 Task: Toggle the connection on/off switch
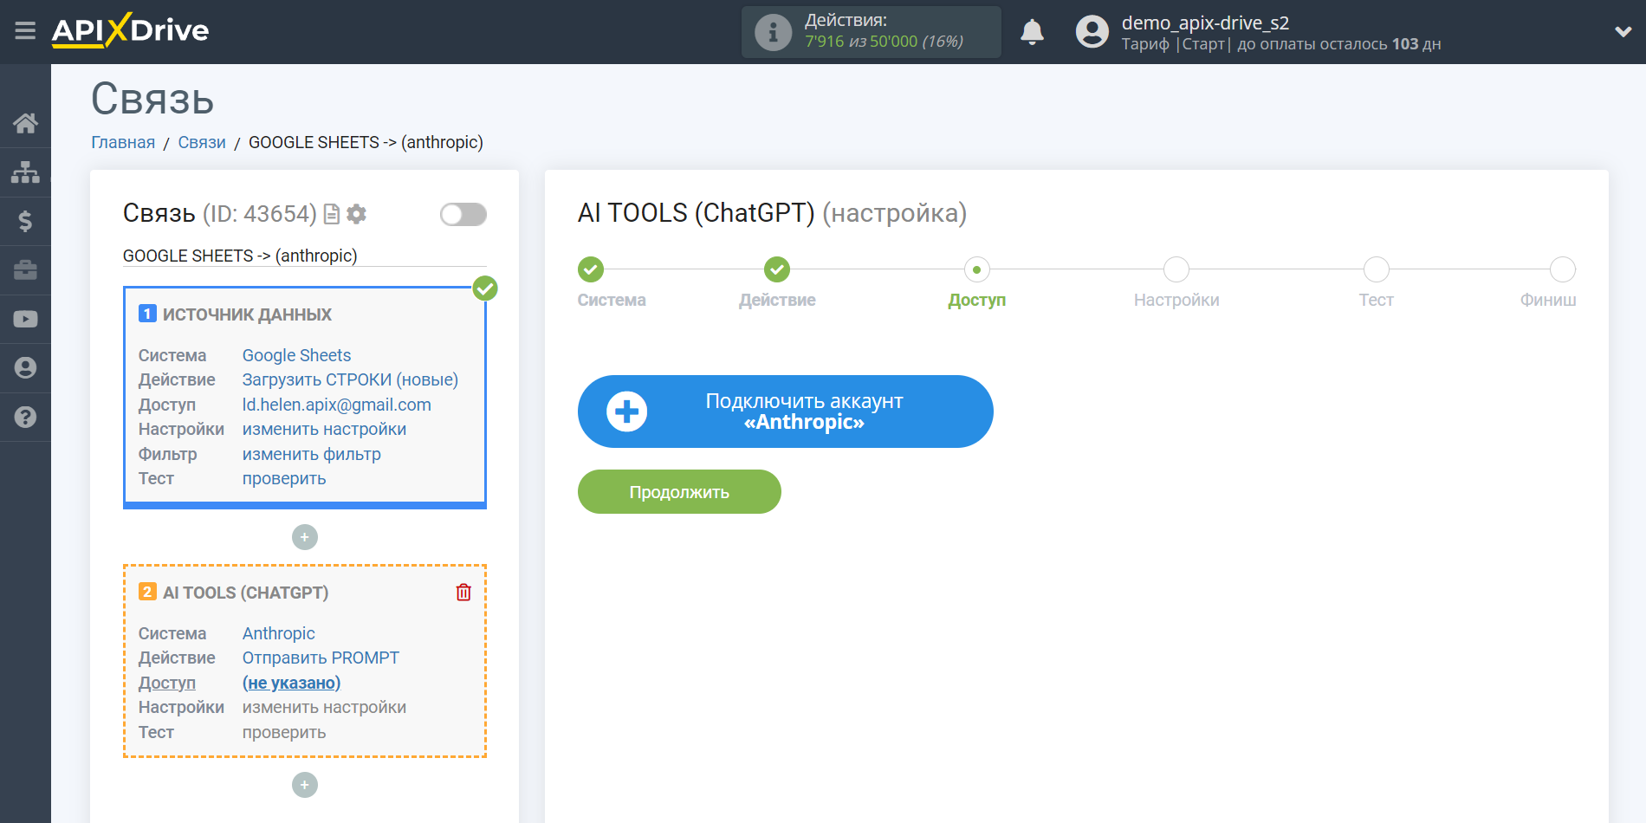463,214
